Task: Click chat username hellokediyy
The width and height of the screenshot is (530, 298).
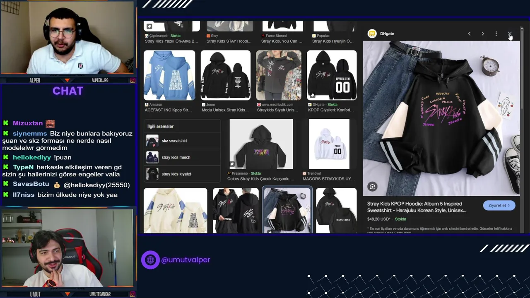Action: (x=32, y=157)
